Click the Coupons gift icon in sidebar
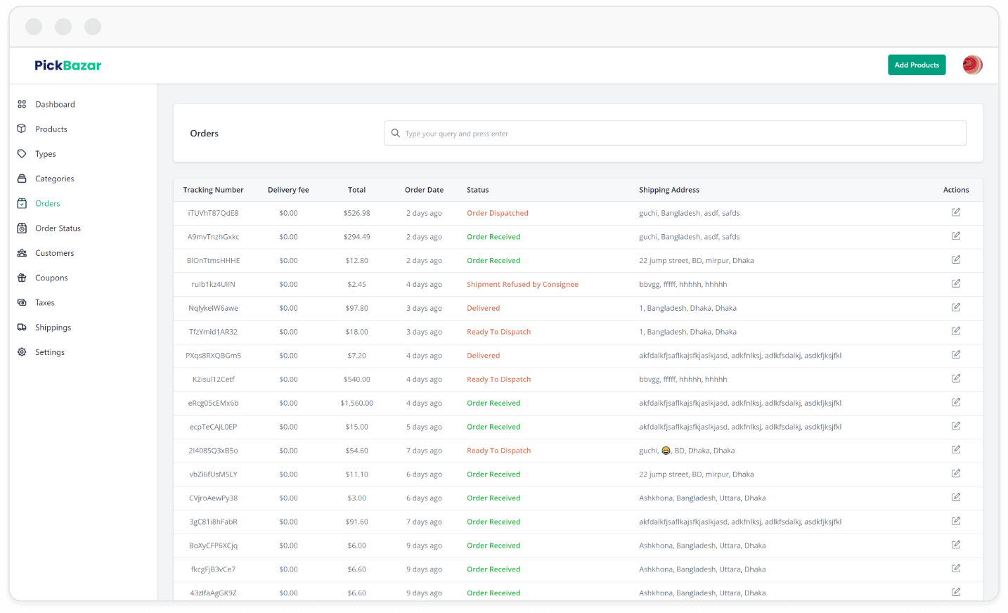Viewport: 1008px width, 613px height. point(22,278)
